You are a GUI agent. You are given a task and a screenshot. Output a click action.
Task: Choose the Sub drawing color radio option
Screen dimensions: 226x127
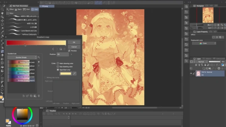pyautogui.click(x=58, y=66)
